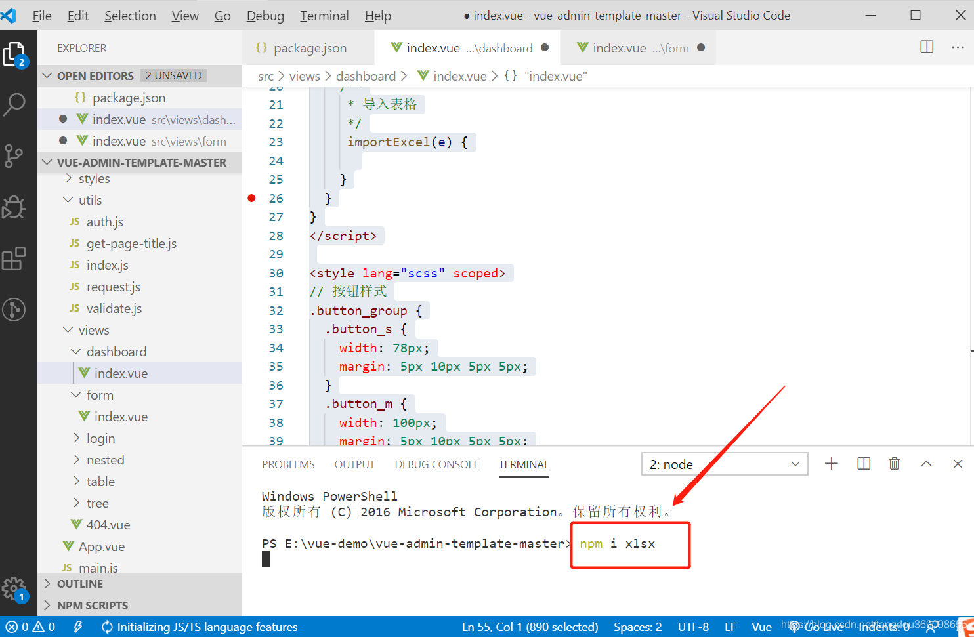This screenshot has height=637, width=974.
Task: Open the Go menu
Action: (x=222, y=16)
